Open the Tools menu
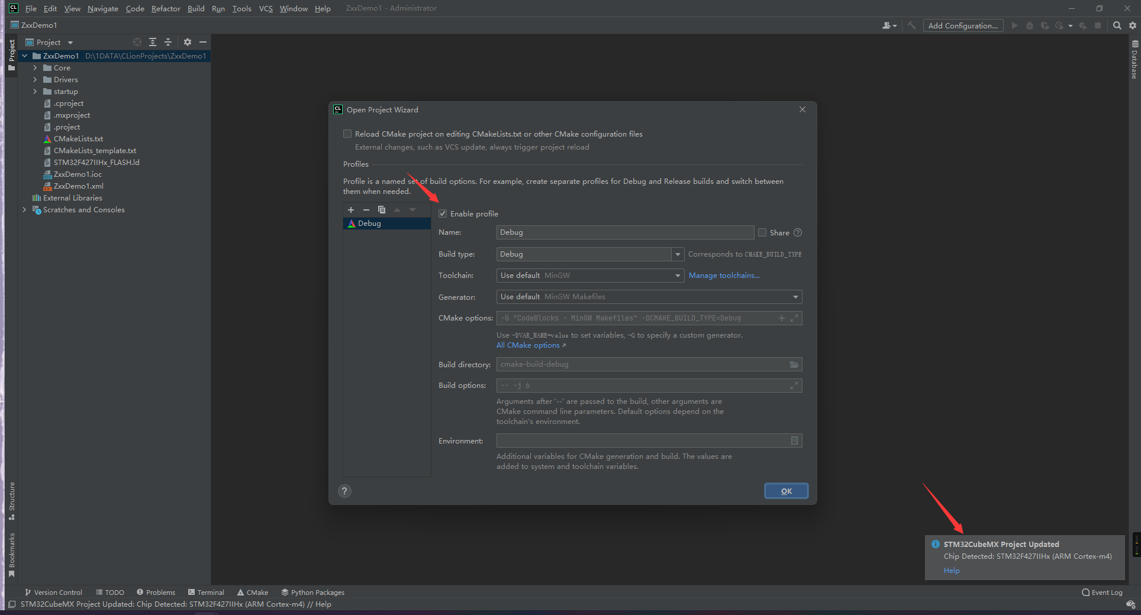Screen dimensions: 1141x615 (x=241, y=8)
